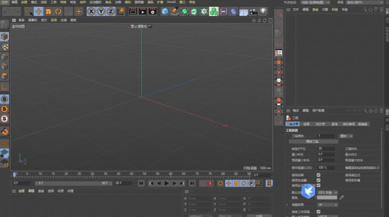389x217 pixels.
Task: Open the 厘米 units dropdown
Action: pyautogui.click(x=346, y=136)
